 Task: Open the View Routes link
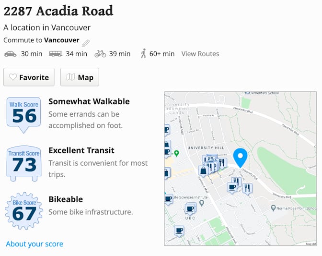coord(200,54)
